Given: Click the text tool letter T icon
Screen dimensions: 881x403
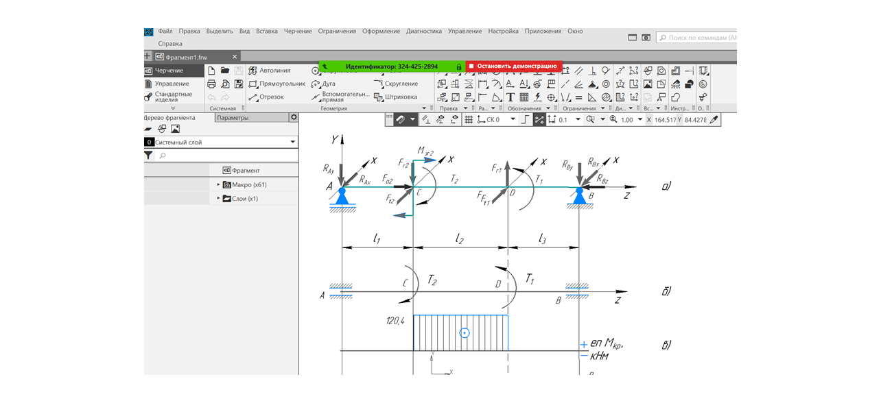Looking at the screenshot, I should coord(510,97).
